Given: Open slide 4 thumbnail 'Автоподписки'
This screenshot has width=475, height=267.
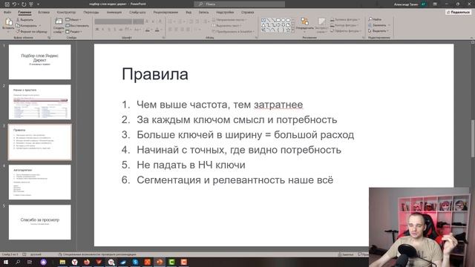Looking at the screenshot, I should (x=39, y=182).
